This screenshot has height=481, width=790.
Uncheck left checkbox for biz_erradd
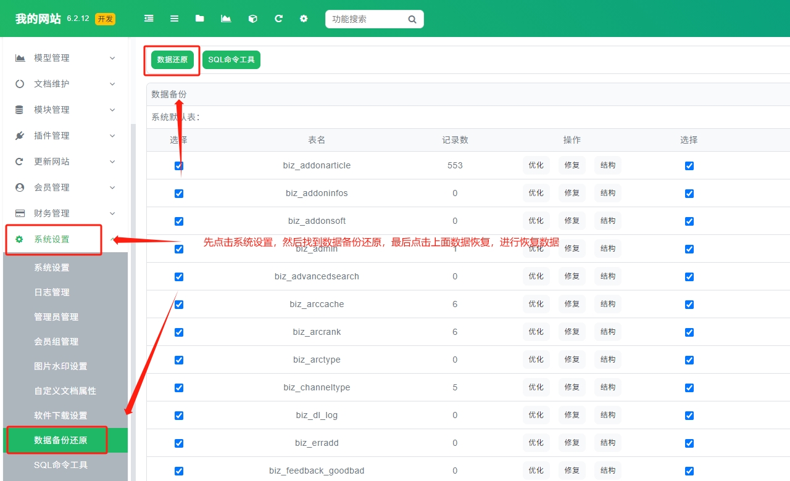pos(179,443)
